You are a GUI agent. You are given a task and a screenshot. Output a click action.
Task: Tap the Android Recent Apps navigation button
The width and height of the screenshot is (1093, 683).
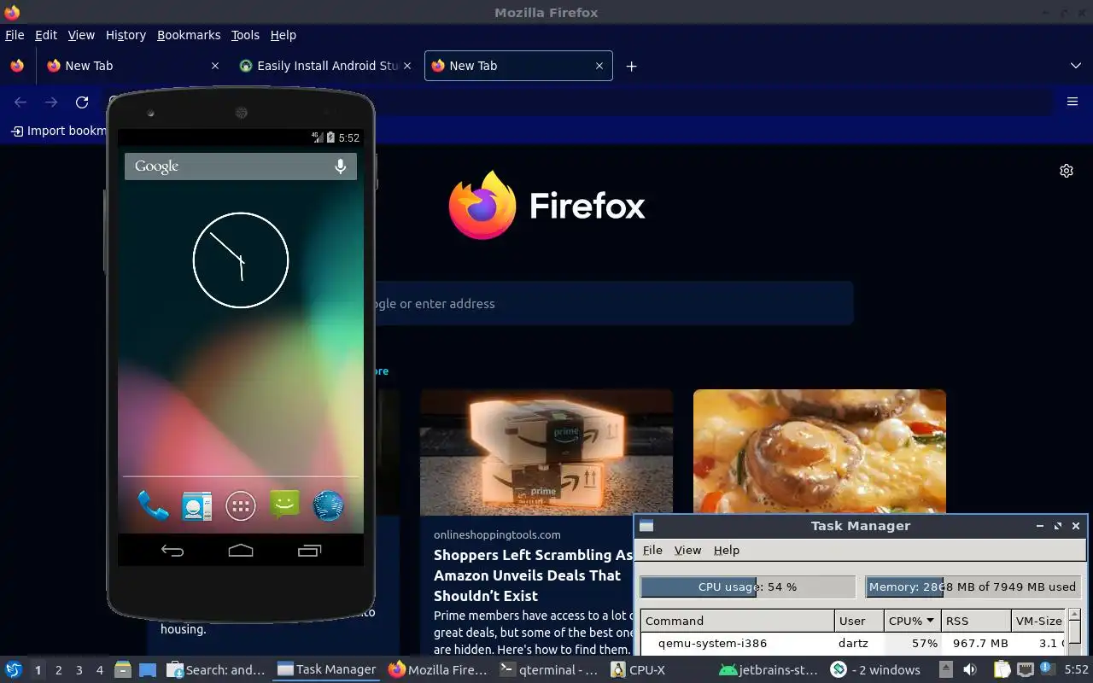[x=309, y=551]
